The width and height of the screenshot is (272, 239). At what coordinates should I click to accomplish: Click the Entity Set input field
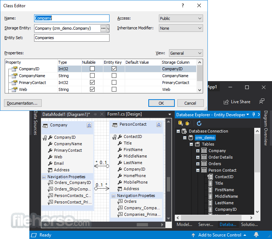(72, 38)
